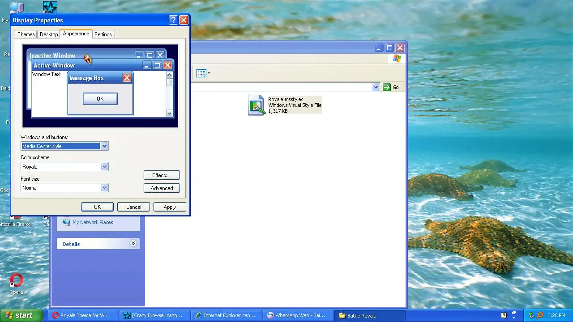Apply the Display Properties changes

tap(170, 207)
